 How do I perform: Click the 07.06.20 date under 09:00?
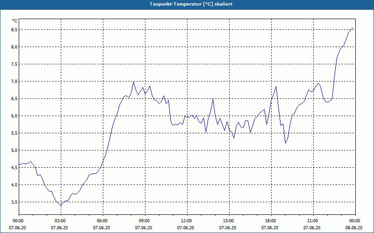(x=144, y=228)
